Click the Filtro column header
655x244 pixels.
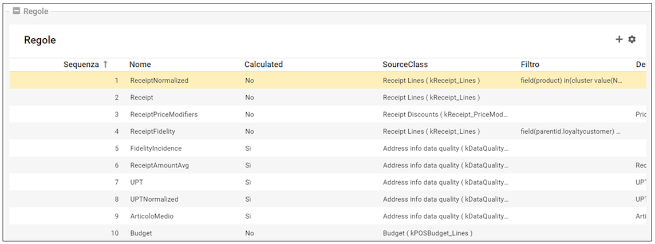pyautogui.click(x=530, y=65)
